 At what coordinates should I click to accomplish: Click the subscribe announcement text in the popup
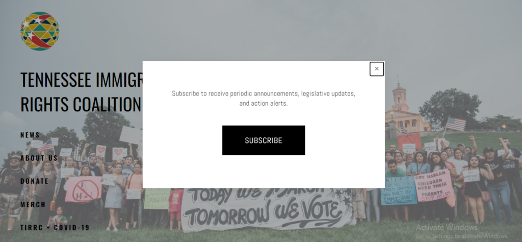[264, 99]
